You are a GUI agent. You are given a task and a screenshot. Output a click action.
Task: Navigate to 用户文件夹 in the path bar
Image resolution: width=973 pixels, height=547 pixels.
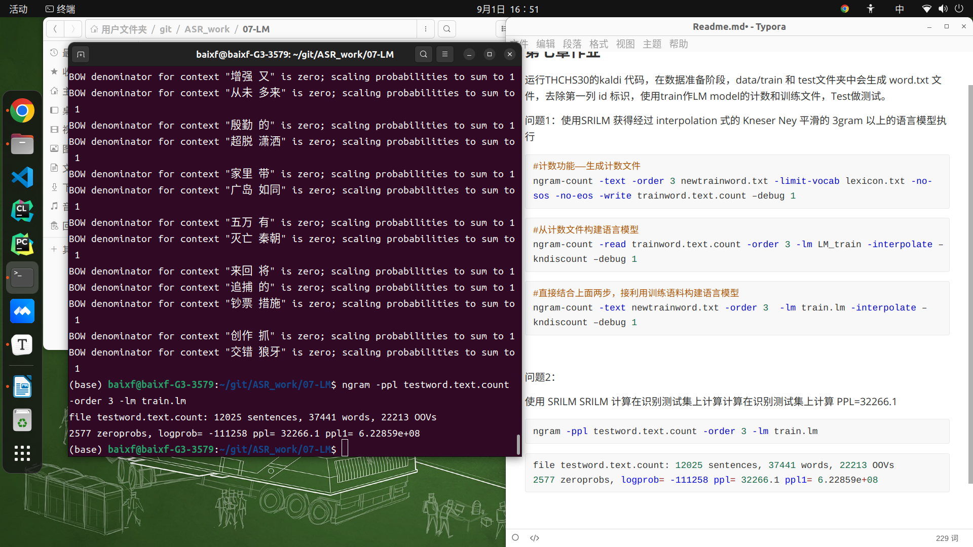click(x=119, y=29)
